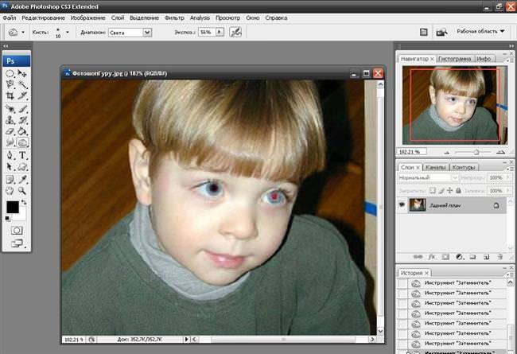
Task: Open the Burn tool preset picker
Action: tap(23, 33)
